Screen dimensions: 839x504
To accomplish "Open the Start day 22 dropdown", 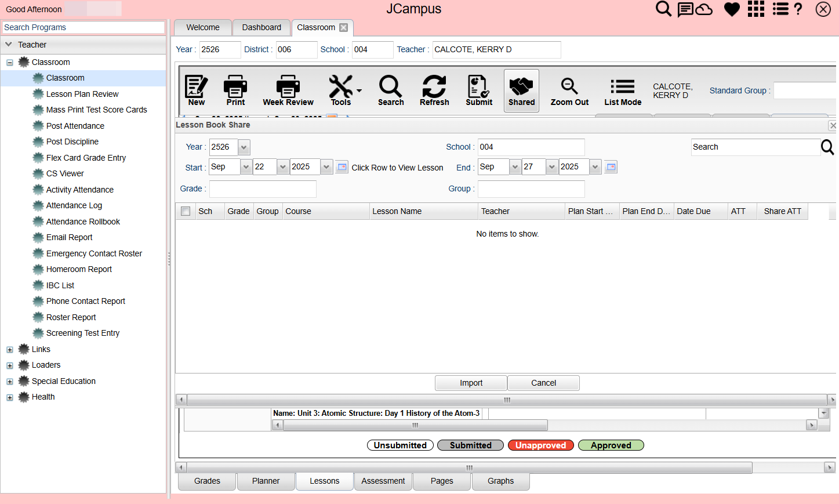I will (x=282, y=167).
